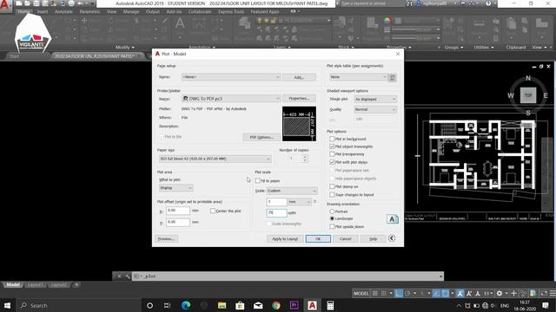Add a new layout with the plus tab
This screenshot has height=312, width=556.
coord(76,285)
